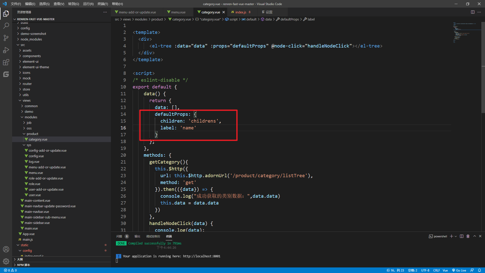
Task: Switch to 调试控制台 debug console tab
Action: click(x=153, y=236)
